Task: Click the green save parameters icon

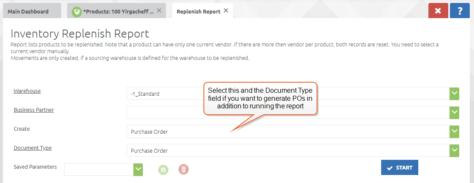Action: 163,170
